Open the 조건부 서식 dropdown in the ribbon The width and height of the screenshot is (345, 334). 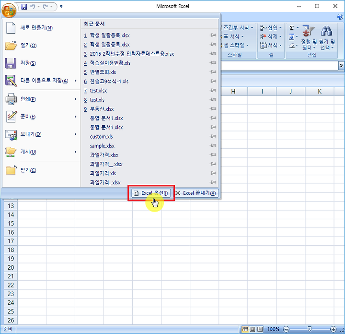(x=237, y=27)
